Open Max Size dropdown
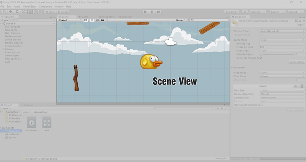306x162 pixels. (x=282, y=90)
